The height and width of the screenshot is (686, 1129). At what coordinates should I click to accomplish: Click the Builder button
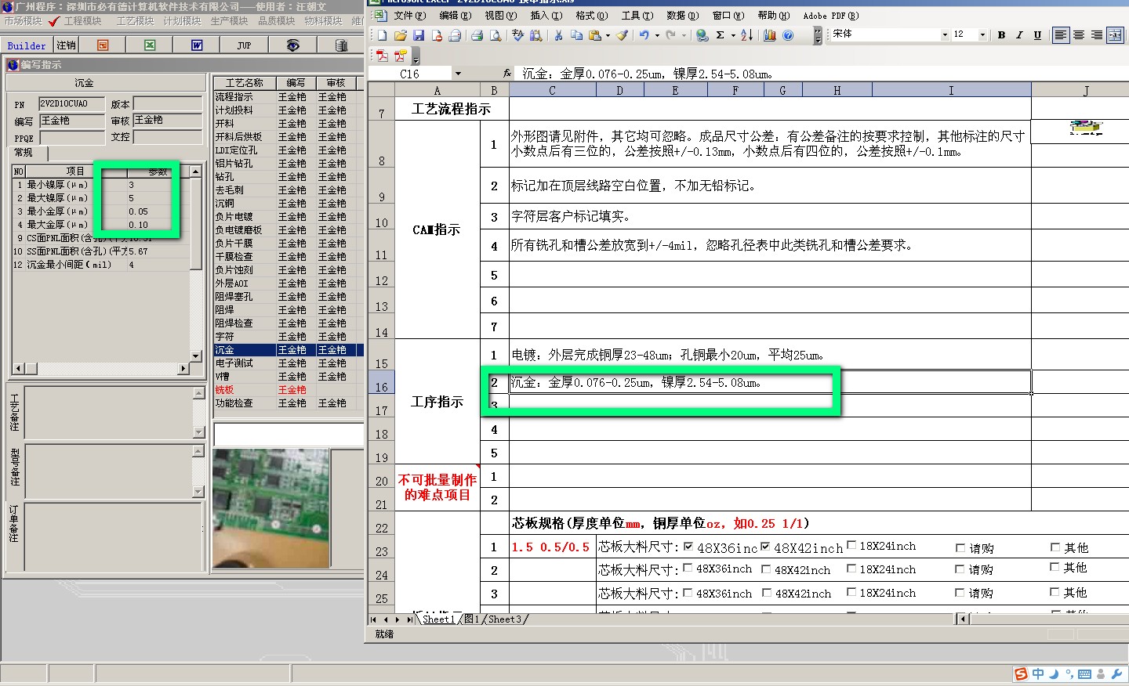(27, 45)
